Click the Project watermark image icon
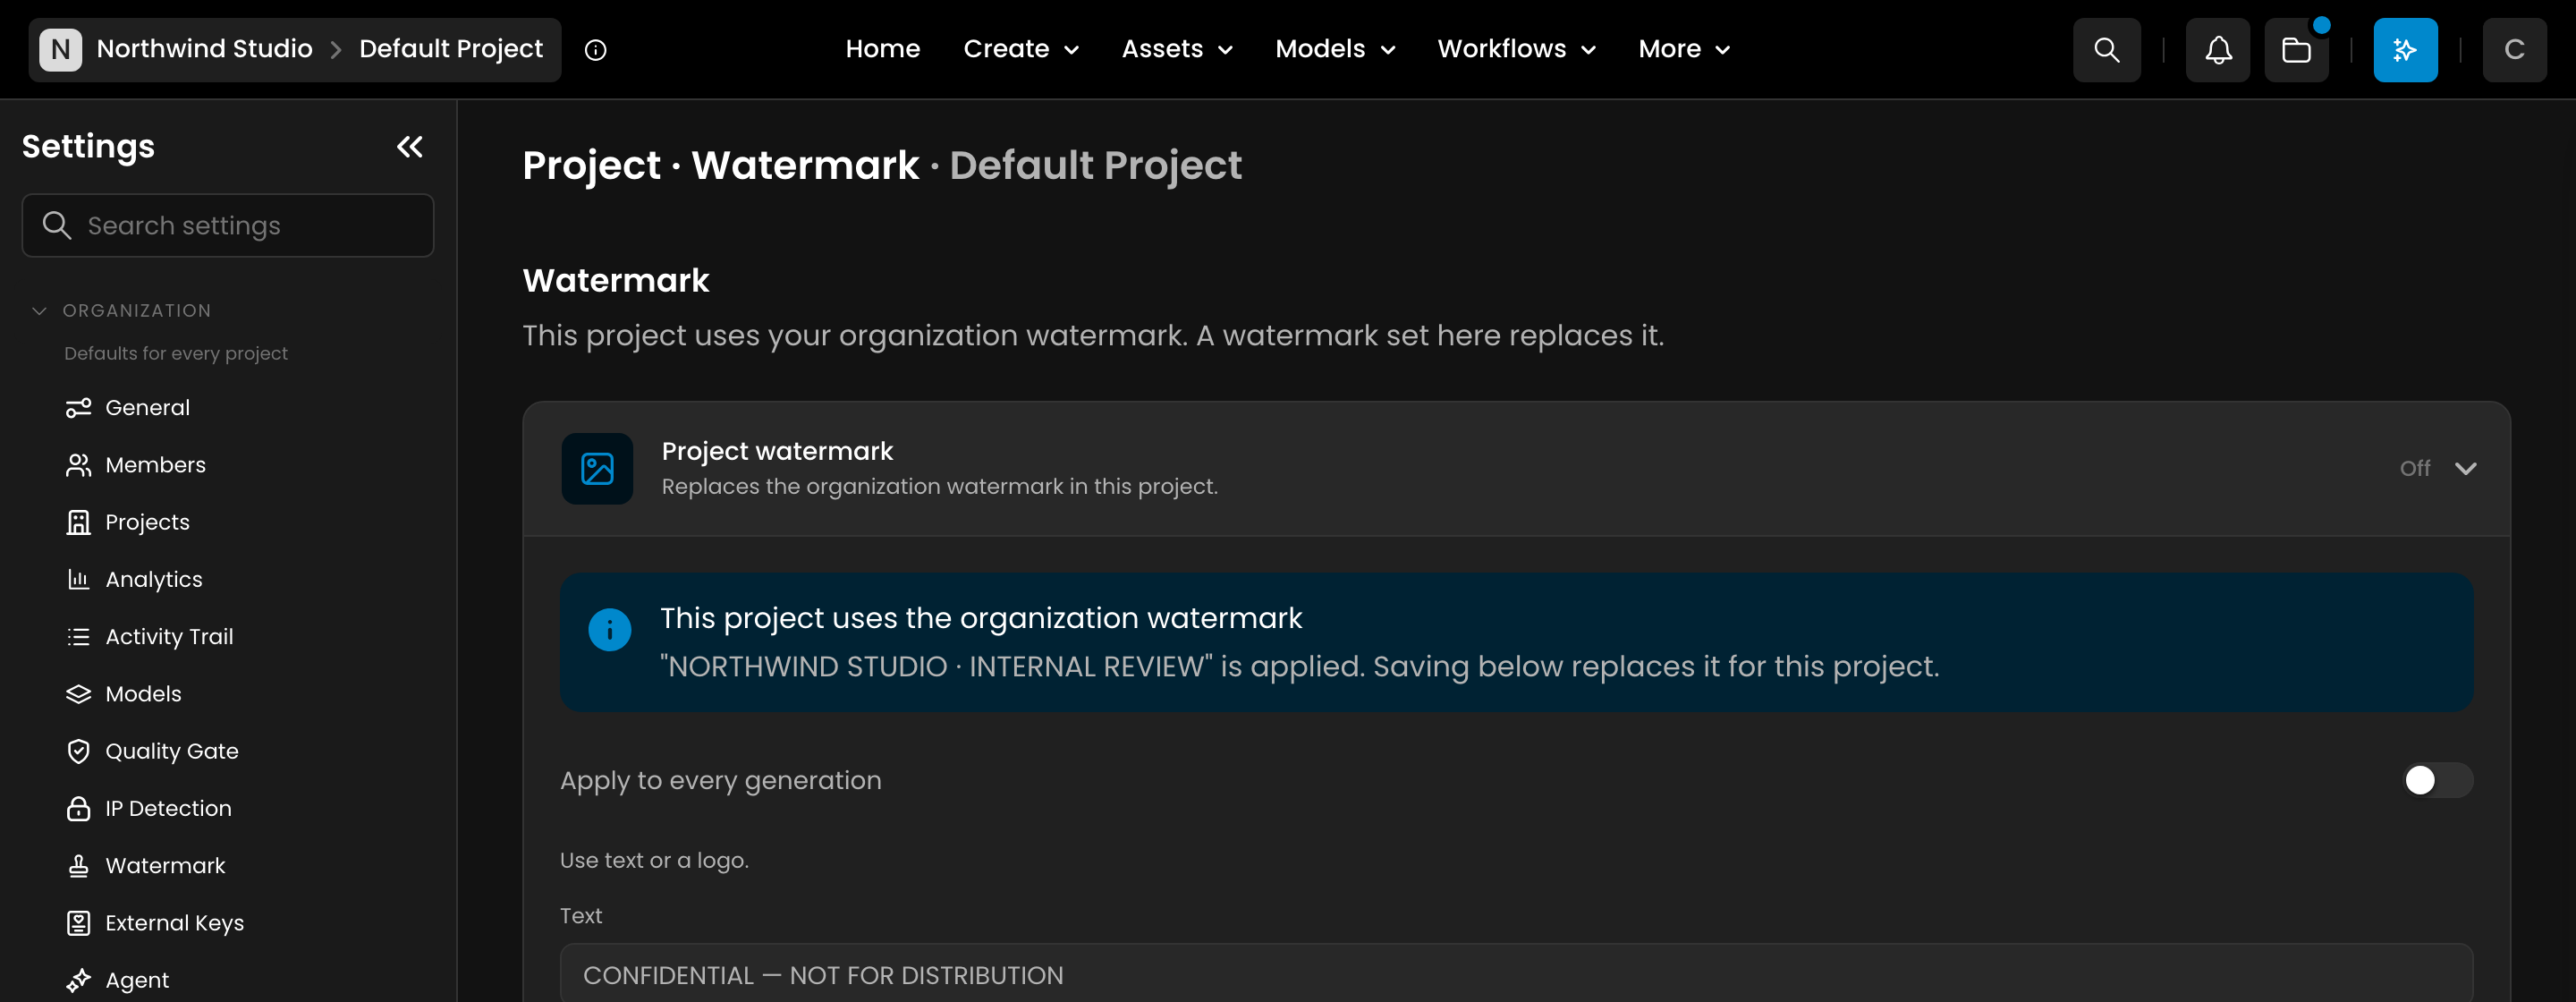2576x1002 pixels. tap(597, 468)
